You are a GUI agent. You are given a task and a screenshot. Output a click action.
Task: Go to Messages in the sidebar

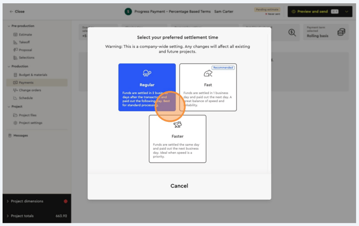[20, 135]
